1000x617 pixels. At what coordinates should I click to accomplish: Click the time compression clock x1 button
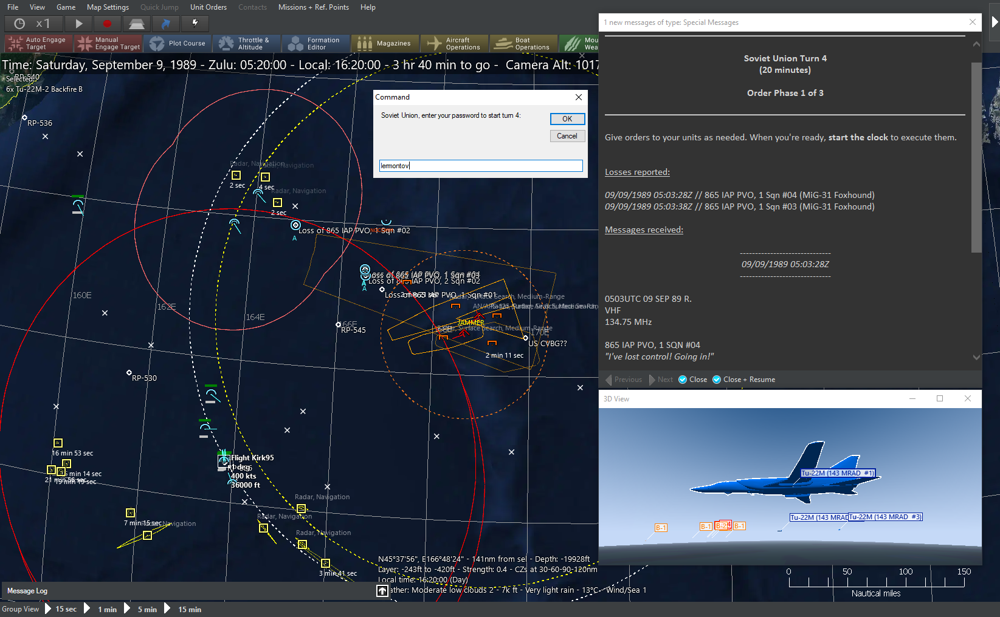(34, 24)
